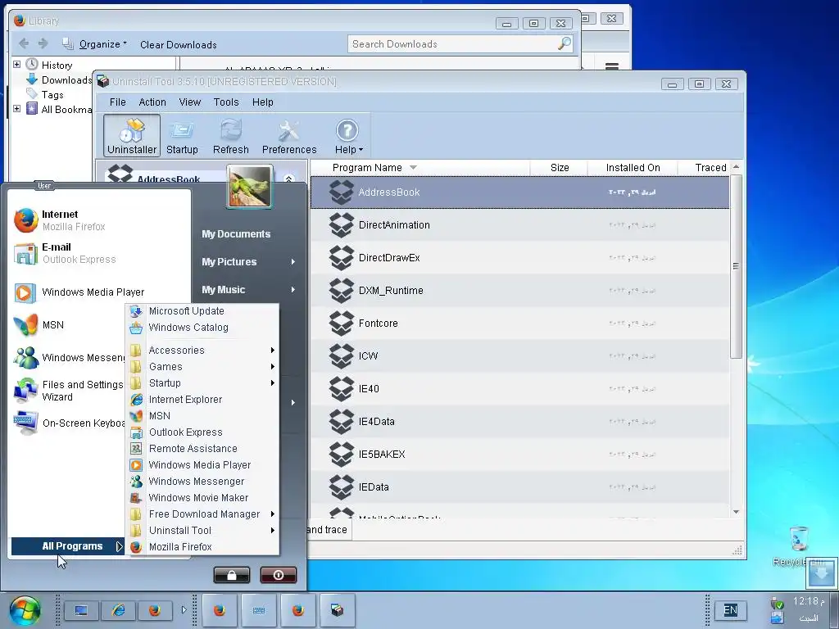Viewport: 839px width, 629px height.
Task: Launch Windows Media Player from pinned list
Action: pos(99,292)
